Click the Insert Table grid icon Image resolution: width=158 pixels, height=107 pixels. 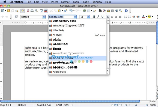click(89, 11)
